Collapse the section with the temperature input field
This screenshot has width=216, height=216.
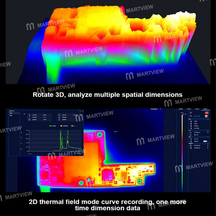click(208, 137)
